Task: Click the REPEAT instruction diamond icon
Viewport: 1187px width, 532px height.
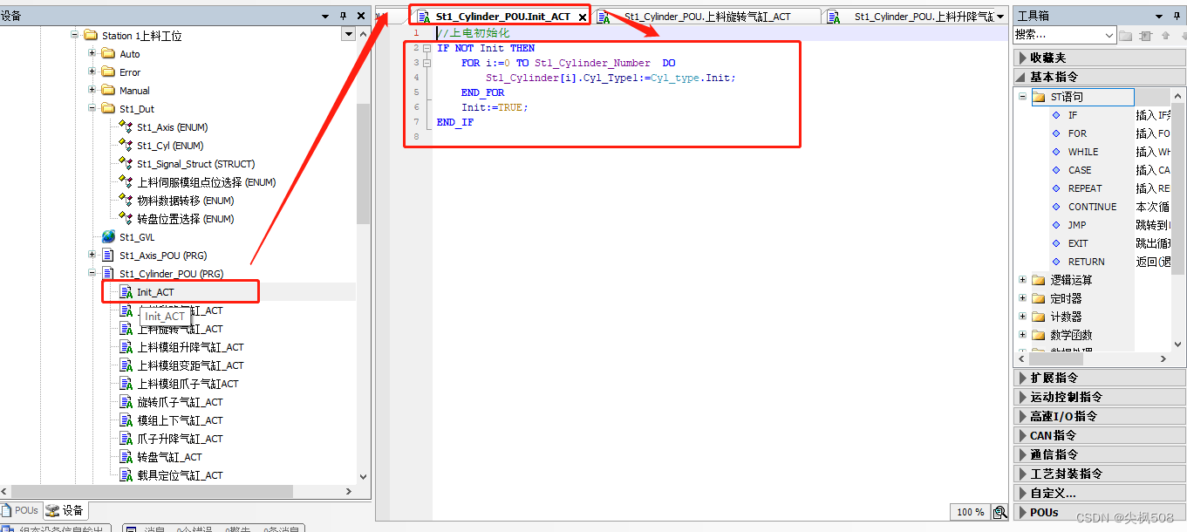Action: click(x=1056, y=188)
